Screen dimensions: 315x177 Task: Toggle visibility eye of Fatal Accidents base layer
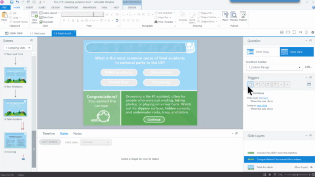pyautogui.click(x=312, y=167)
